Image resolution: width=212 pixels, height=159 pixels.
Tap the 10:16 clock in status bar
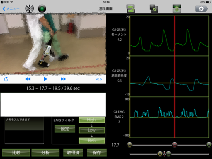coord(106,2)
